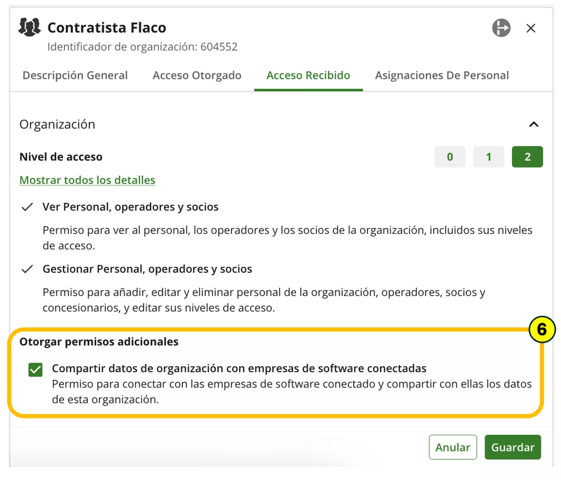Close the Contratista Flaco dialog
The width and height of the screenshot is (561, 480).
531,28
